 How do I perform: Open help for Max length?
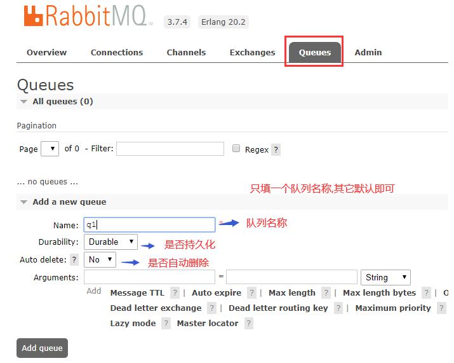[x=326, y=292]
